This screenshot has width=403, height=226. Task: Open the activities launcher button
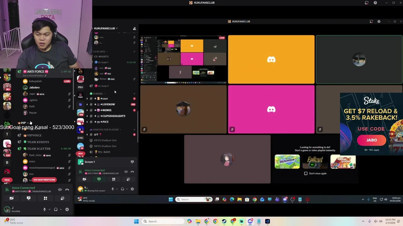45,198
